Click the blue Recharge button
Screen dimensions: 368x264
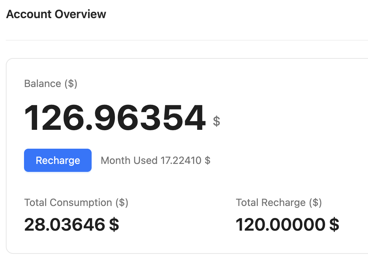coord(58,160)
